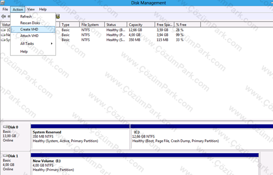This screenshot has height=175, width=273.
Task: Click the Basic type cell in the 350 MB row
Action: (x=65, y=40)
